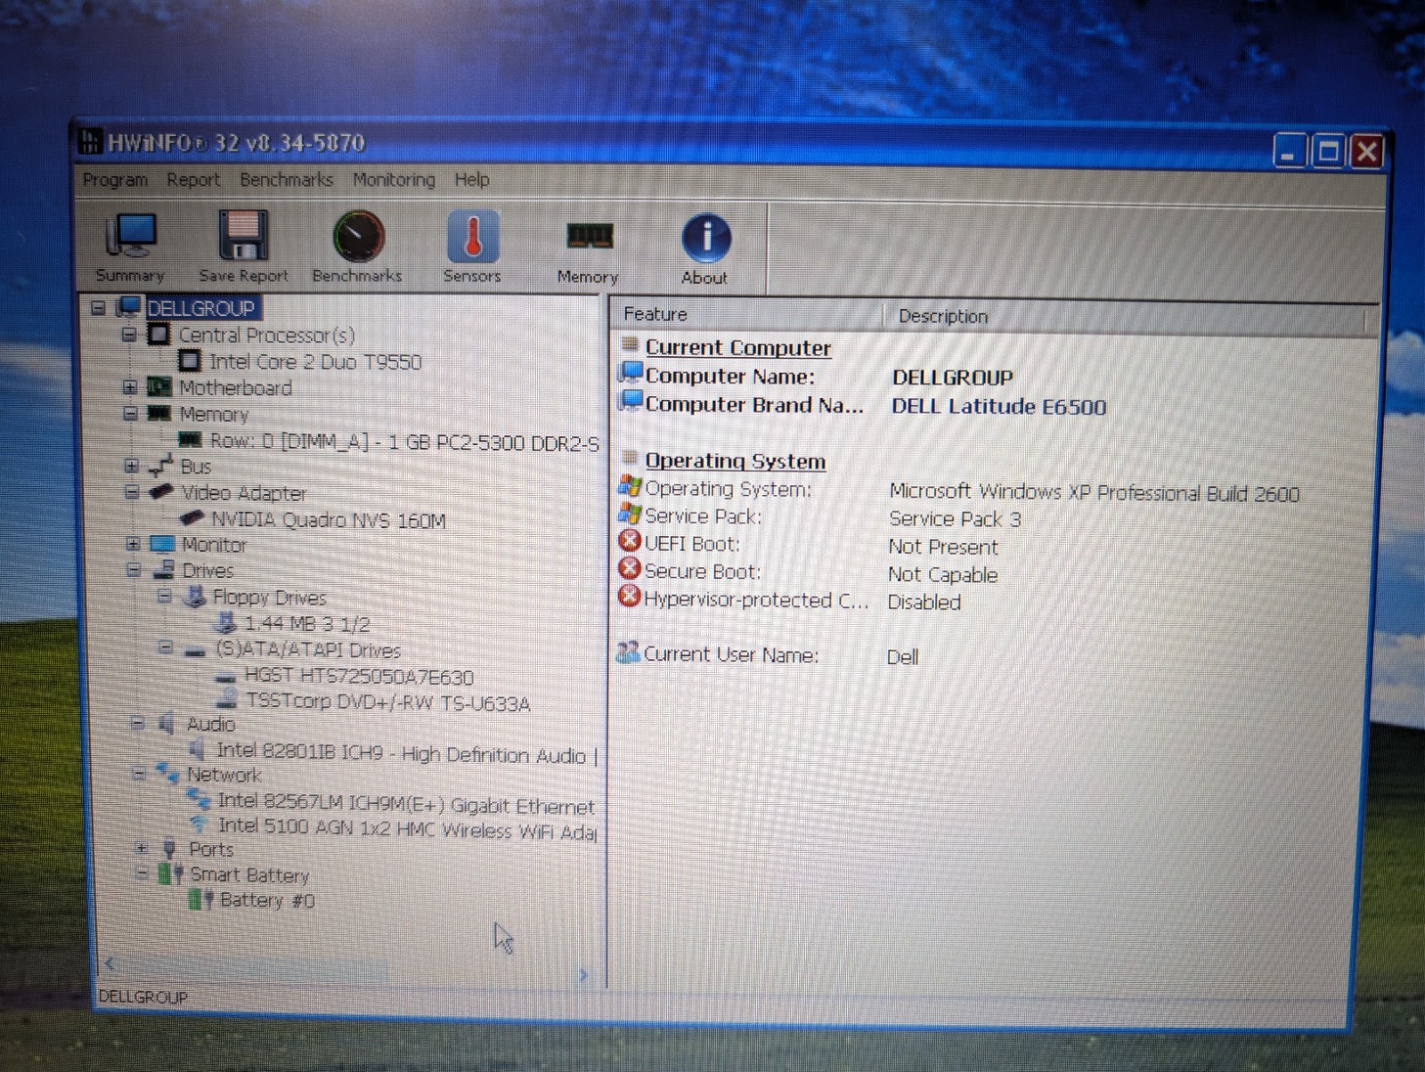The height and width of the screenshot is (1072, 1425).
Task: Click the DELLGROUP computer icon in tree
Action: click(130, 307)
